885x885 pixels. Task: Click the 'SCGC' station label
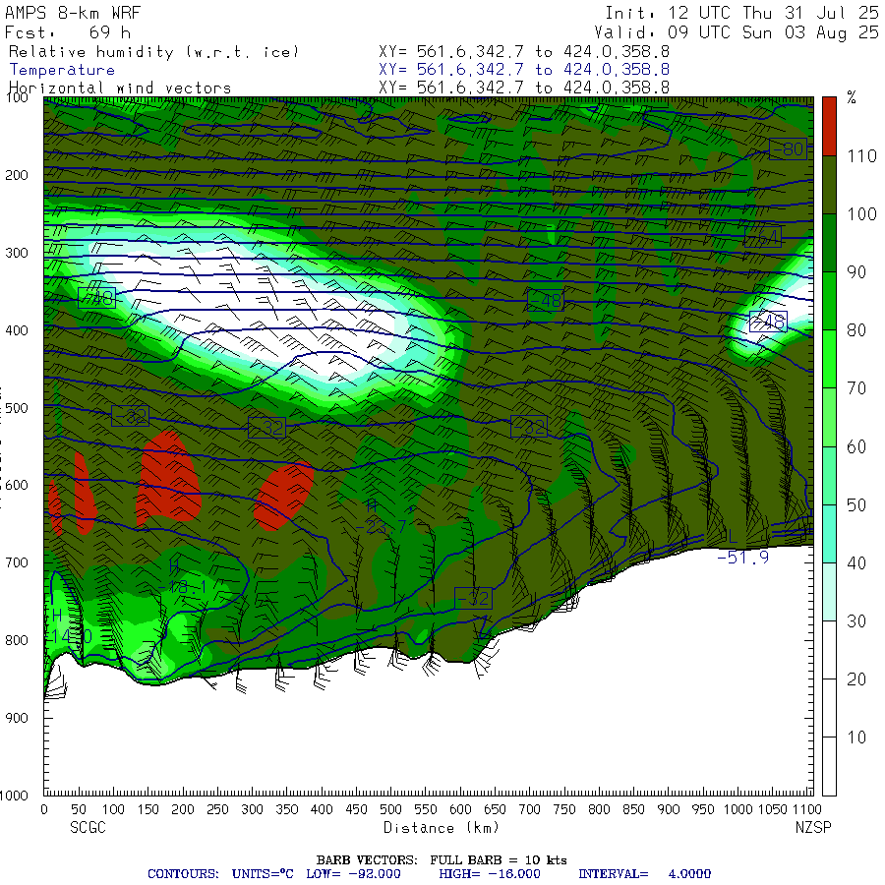coord(88,828)
